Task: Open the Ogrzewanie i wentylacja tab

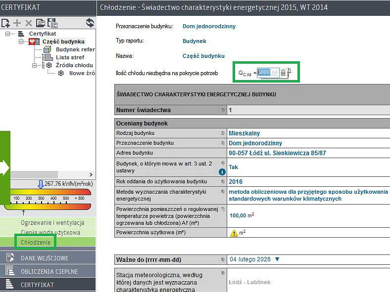Action: coord(48,222)
